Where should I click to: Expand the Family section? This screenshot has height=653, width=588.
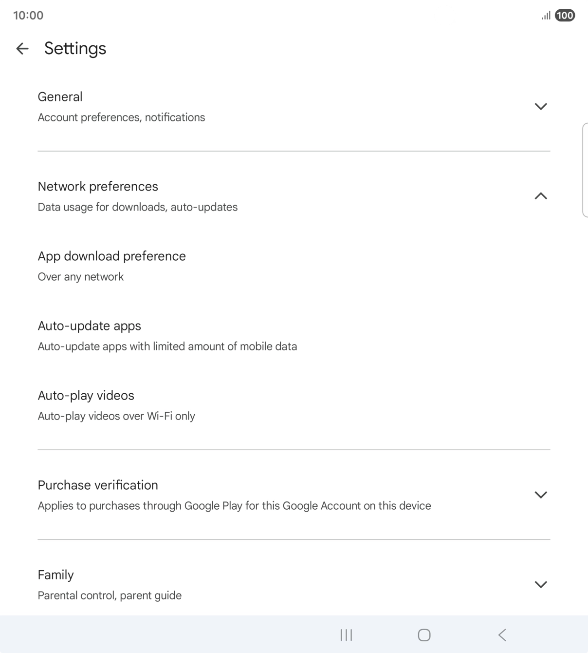point(541,584)
